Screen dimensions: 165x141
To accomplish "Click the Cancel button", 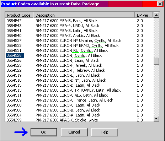I will [74, 132].
